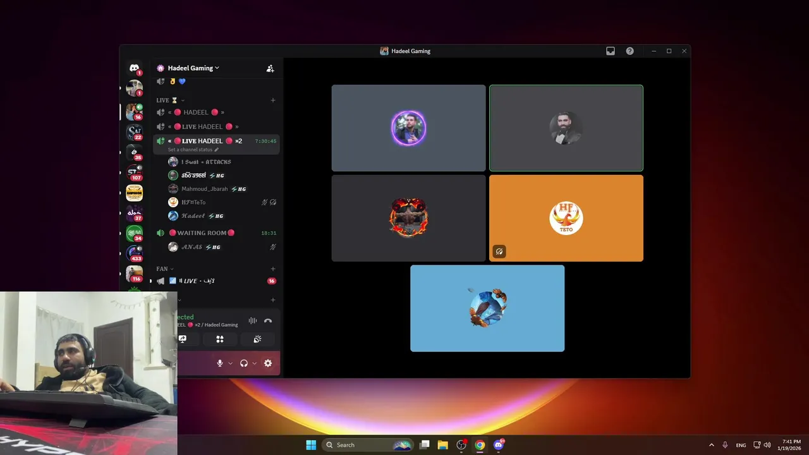Focus the purple-ringed avatar video tile
The image size is (809, 455).
[408, 128]
